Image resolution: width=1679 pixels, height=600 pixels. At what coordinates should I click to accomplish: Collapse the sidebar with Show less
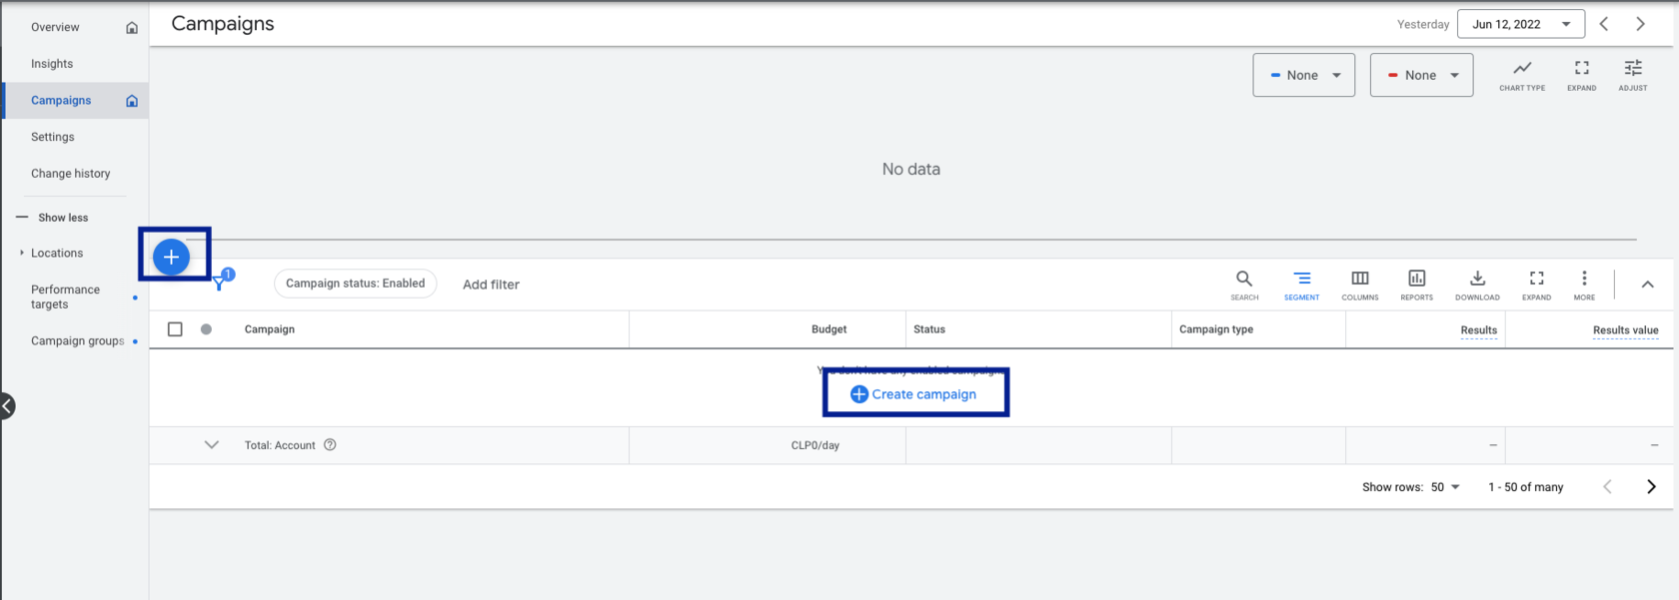tap(62, 218)
